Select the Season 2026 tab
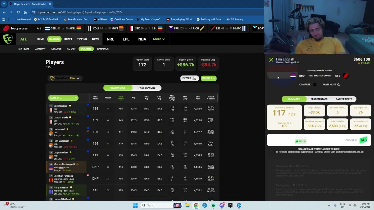This screenshot has width=374, height=210. pos(118,88)
